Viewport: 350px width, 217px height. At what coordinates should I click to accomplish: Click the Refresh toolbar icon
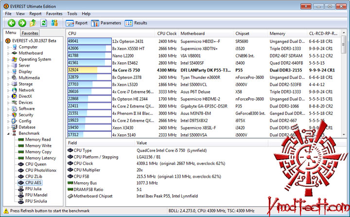[44, 23]
